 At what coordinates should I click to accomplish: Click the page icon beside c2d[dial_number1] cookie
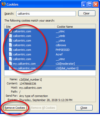click(x=11, y=68)
